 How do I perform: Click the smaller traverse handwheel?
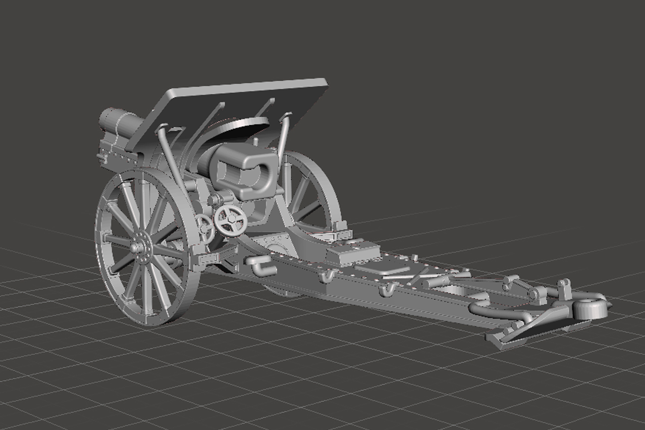[x=205, y=225]
